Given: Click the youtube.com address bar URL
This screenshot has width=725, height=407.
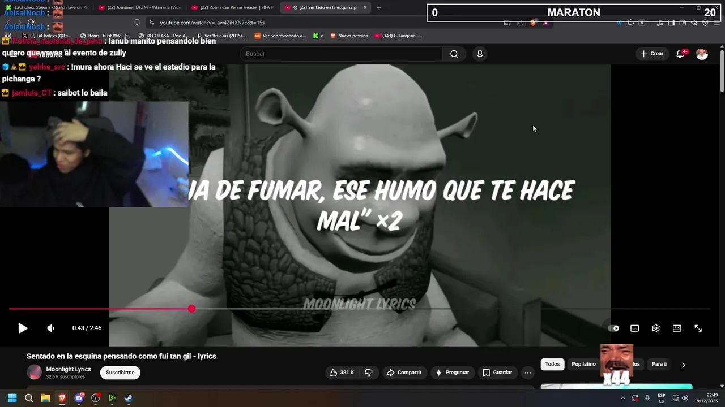Looking at the screenshot, I should point(212,23).
